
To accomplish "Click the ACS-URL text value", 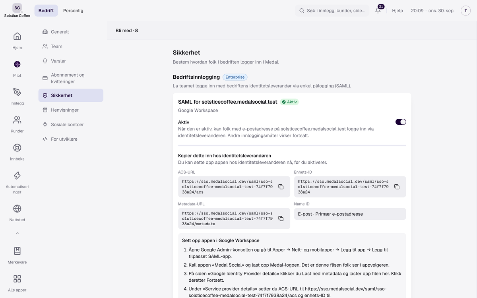I will (227, 187).
